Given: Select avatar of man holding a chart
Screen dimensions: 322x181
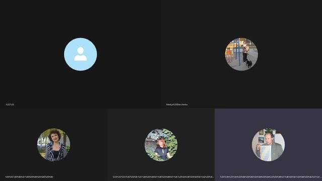Looking at the screenshot, I should coord(268,145).
